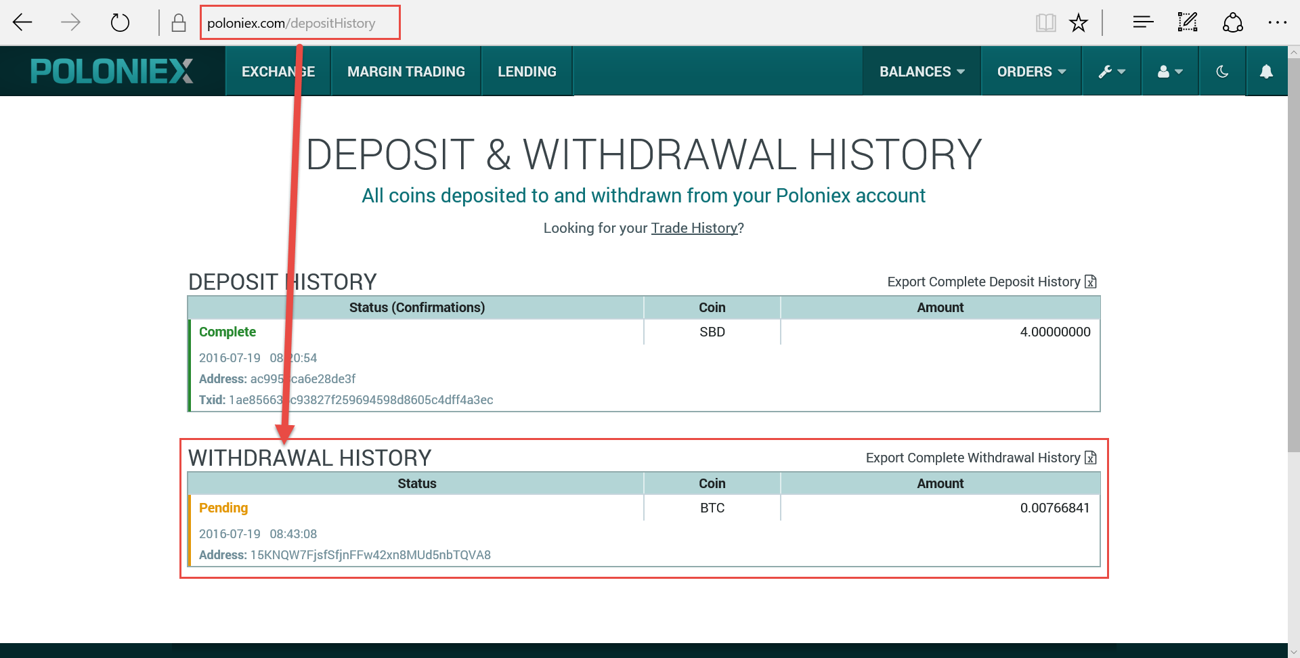The height and width of the screenshot is (658, 1300).
Task: Click the Deposit & Withdrawal History heading
Action: 644,154
